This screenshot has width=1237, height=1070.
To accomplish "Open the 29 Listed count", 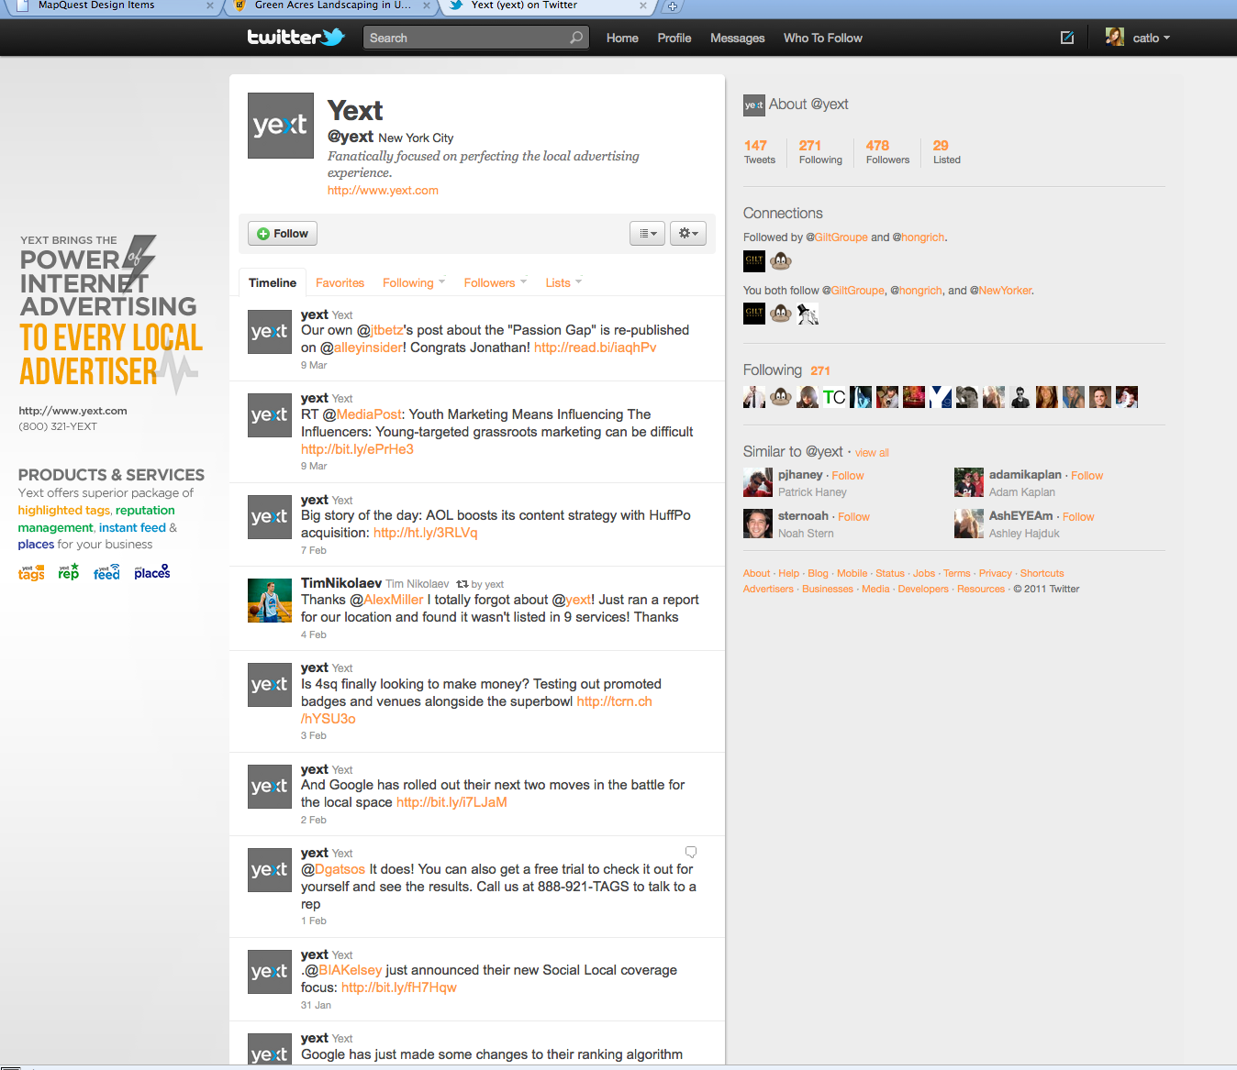I will click(947, 152).
